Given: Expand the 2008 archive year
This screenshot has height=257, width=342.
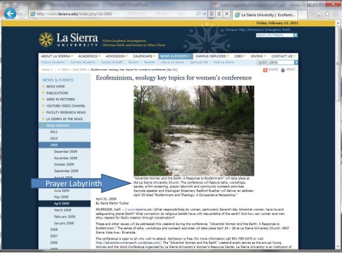Looking at the screenshot, I should coord(54,230).
